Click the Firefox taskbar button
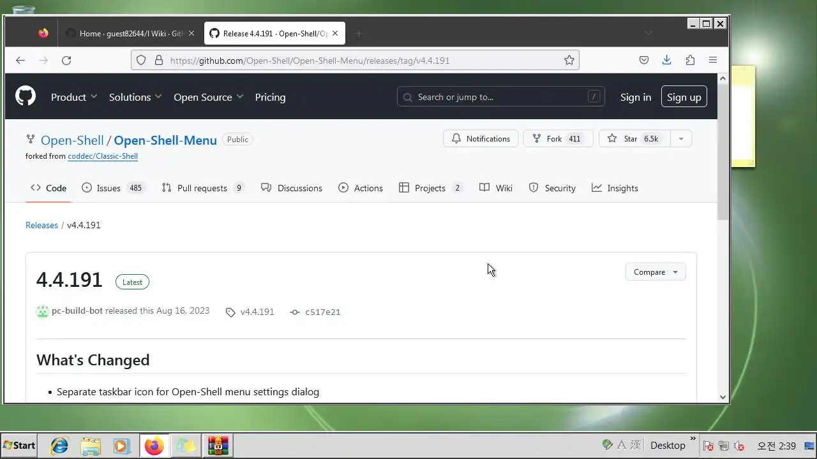 coord(154,446)
